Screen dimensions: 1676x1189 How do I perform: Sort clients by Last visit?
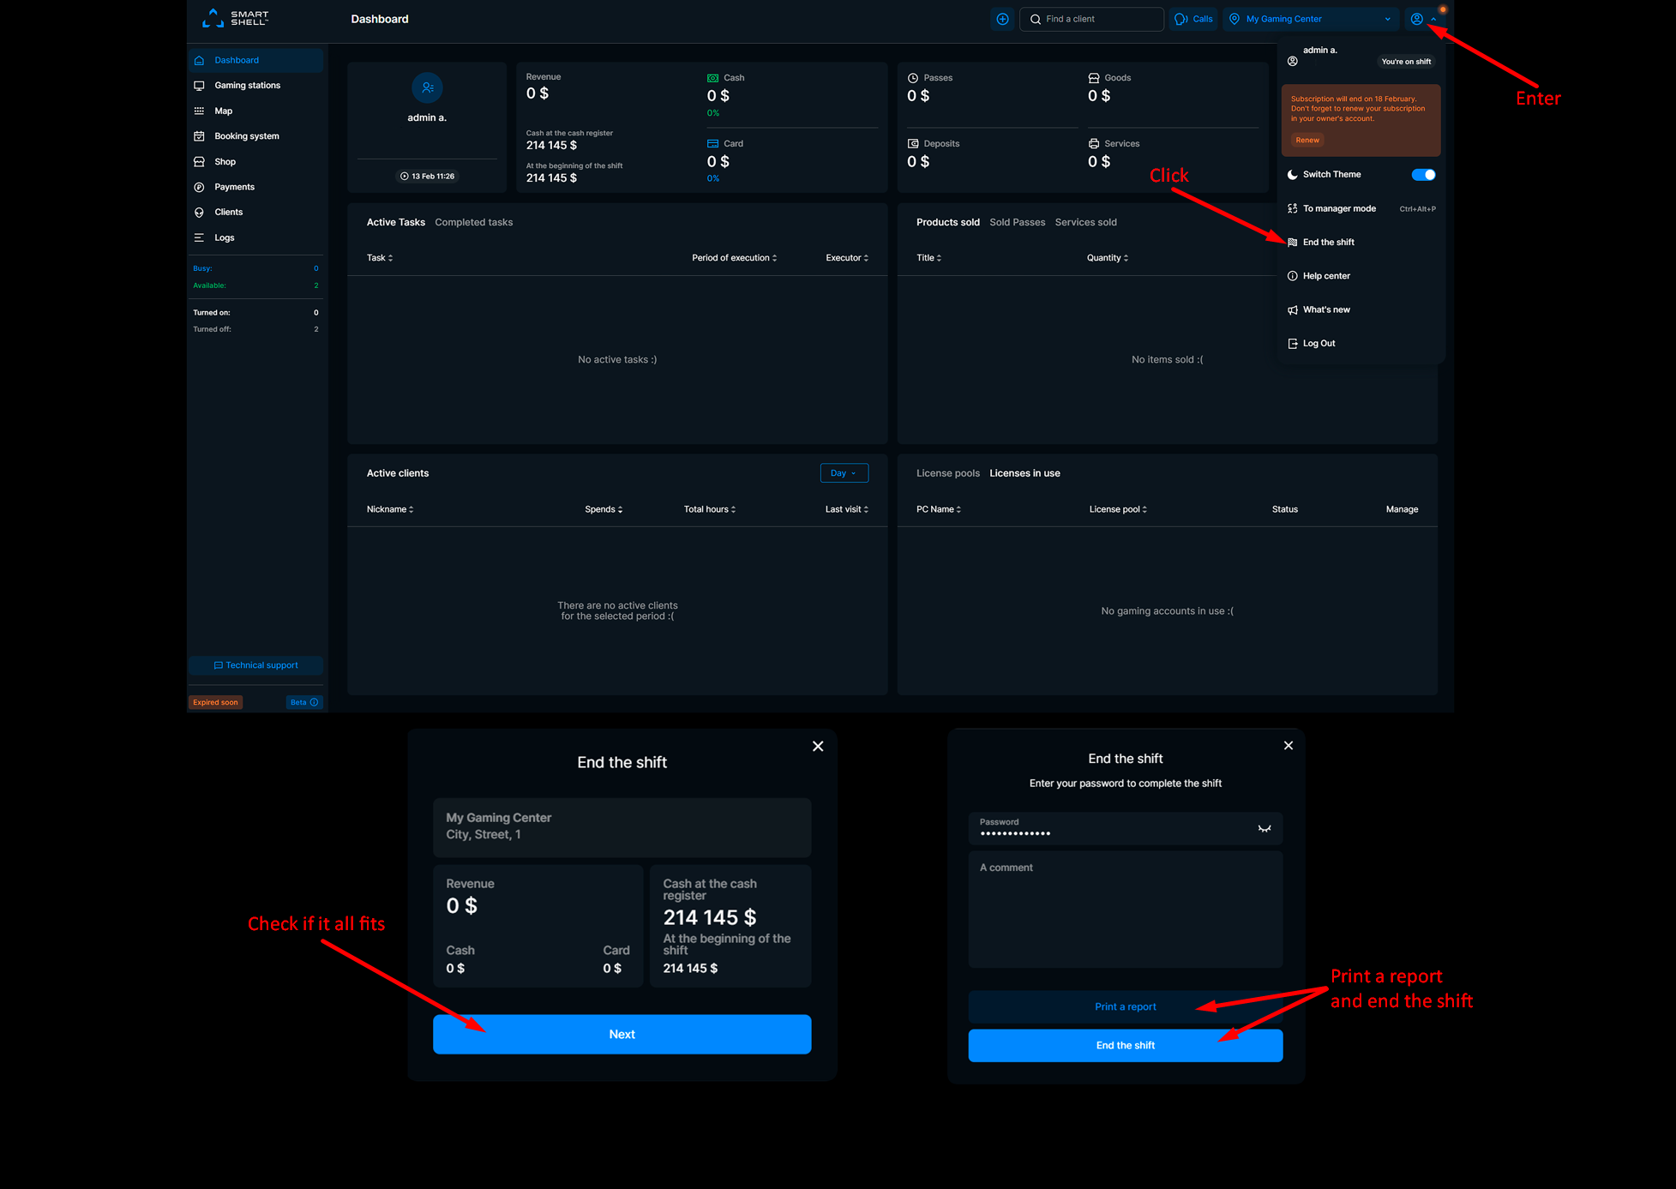point(847,509)
